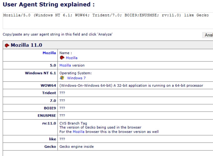The width and height of the screenshot is (213, 156).
Task: Click the ENUSMSE row label
Action: pos(47,116)
